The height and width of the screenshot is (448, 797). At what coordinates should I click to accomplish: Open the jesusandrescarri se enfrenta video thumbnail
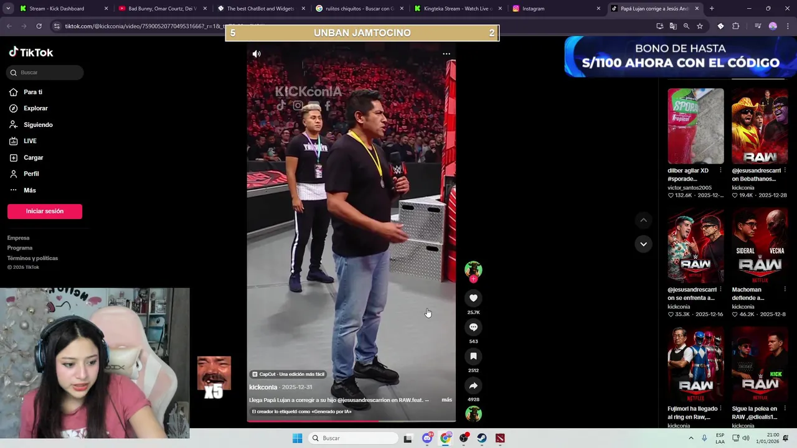[x=696, y=246]
